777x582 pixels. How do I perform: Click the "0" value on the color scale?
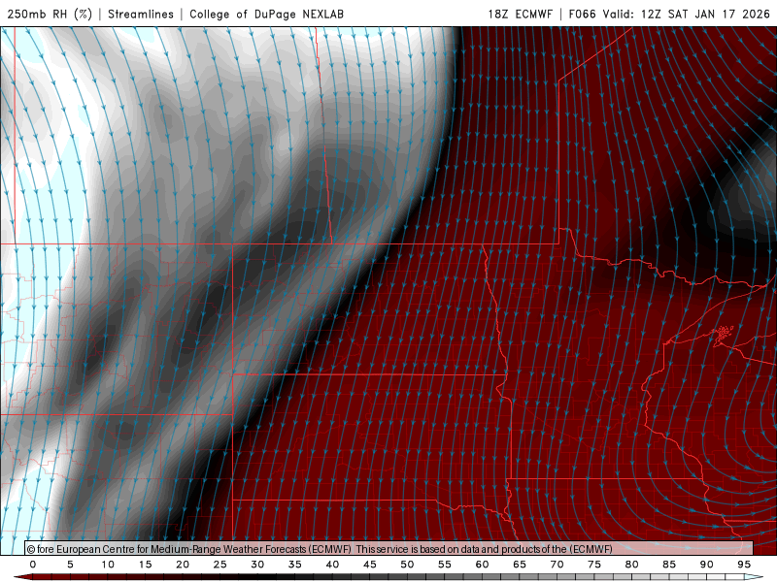[x=33, y=565]
